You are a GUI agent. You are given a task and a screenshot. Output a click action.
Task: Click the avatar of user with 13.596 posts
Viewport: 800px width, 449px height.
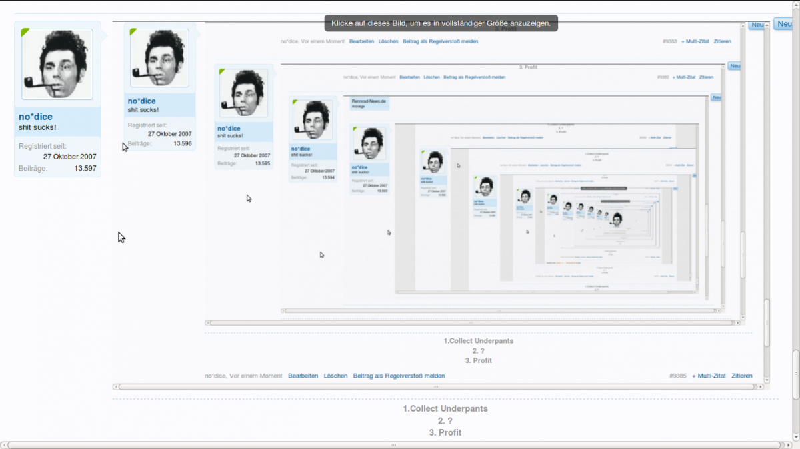[x=159, y=57]
